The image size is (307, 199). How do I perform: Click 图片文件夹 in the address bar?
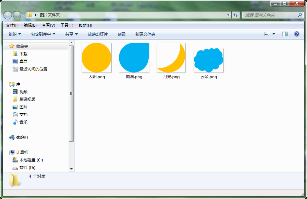(x=50, y=15)
